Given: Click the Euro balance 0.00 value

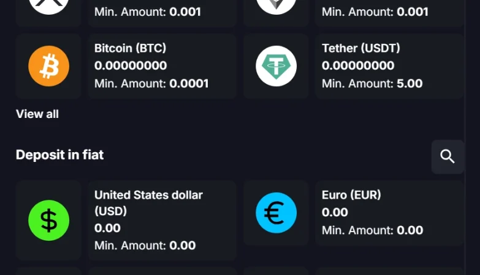Looking at the screenshot, I should (x=335, y=213).
